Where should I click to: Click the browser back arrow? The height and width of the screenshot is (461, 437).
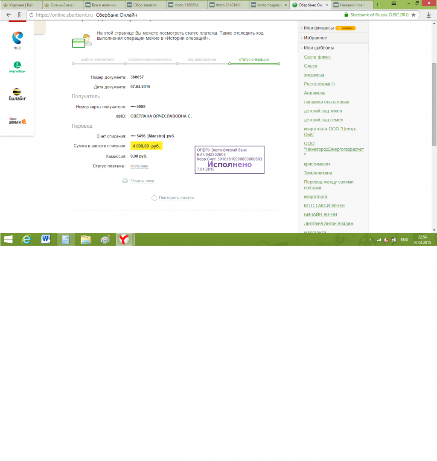[x=9, y=15]
